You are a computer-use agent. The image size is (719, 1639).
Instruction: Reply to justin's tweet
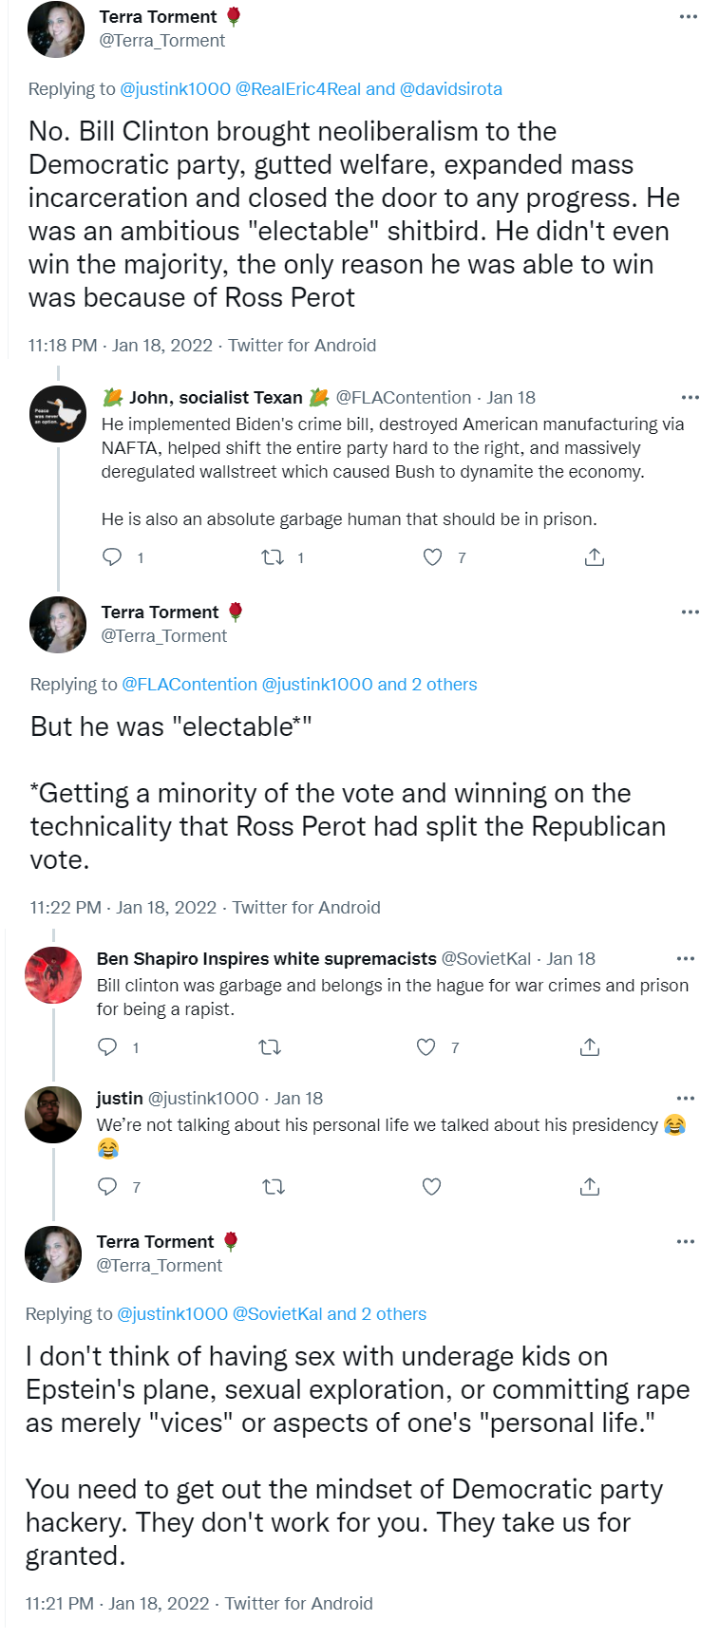coord(108,1186)
